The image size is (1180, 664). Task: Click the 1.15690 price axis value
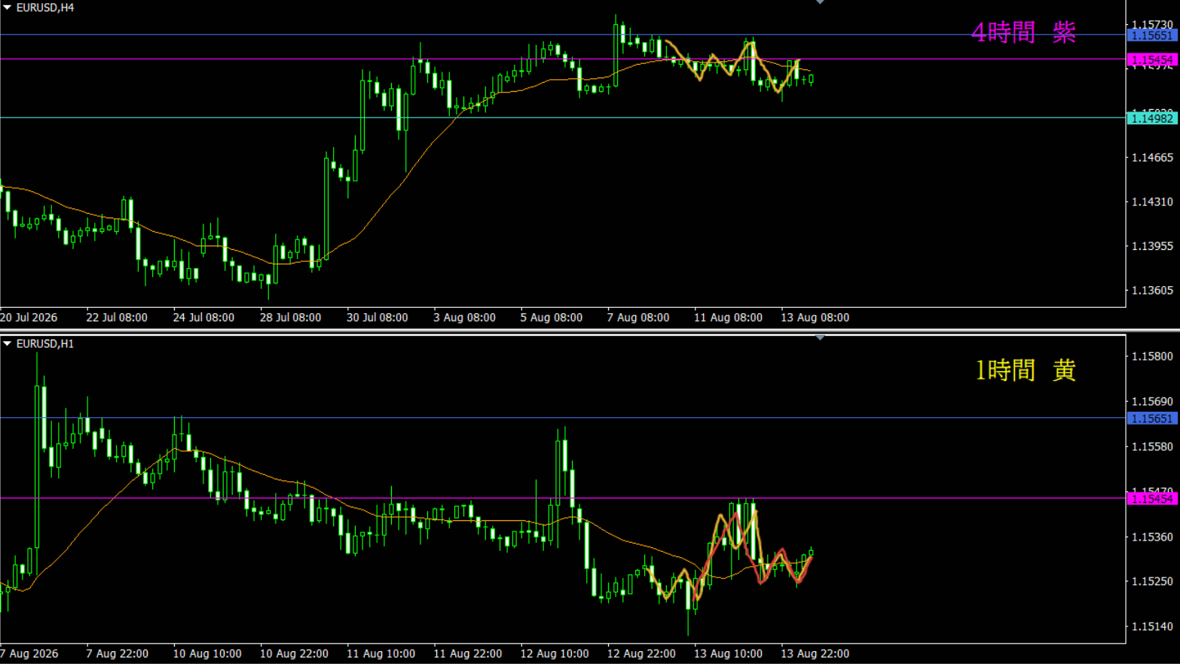click(x=1152, y=402)
